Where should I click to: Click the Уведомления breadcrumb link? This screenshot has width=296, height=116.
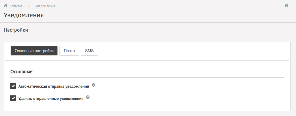tap(45, 6)
